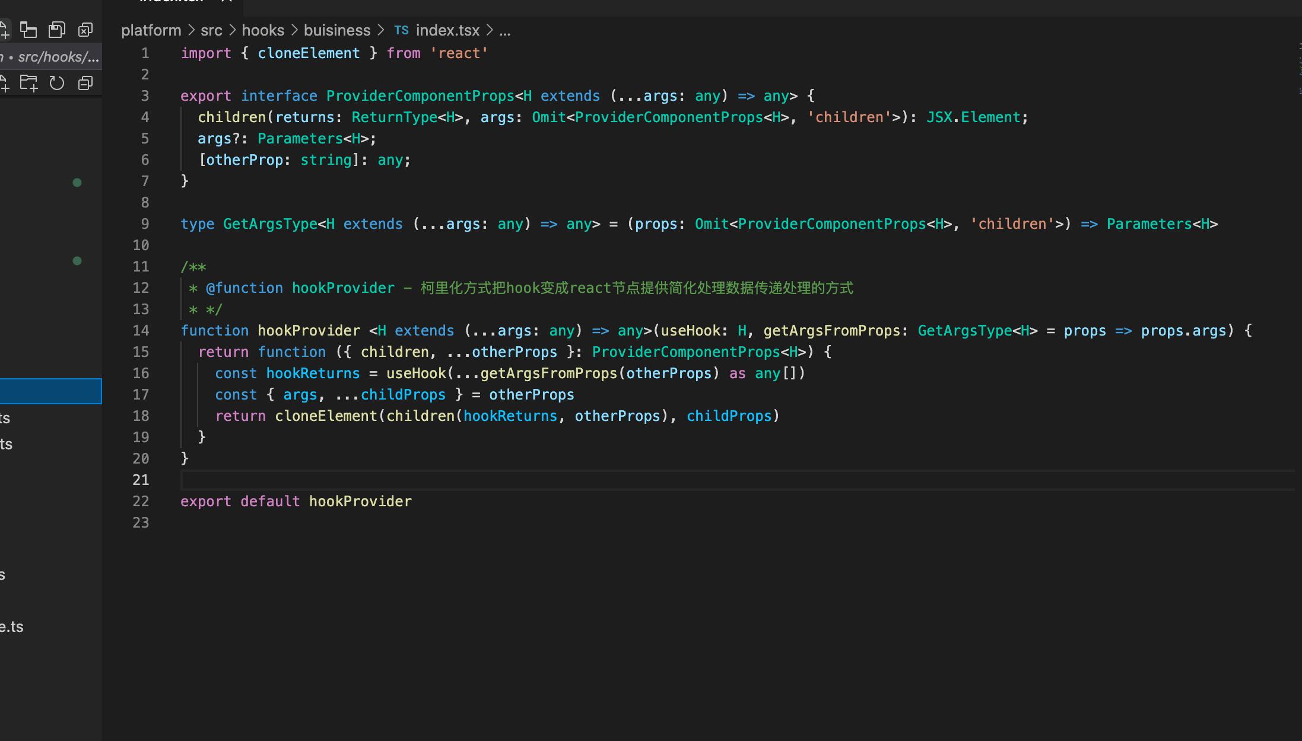Click New File icon in explorer toolbar
Image resolution: width=1302 pixels, height=741 pixels.
pos(4,83)
